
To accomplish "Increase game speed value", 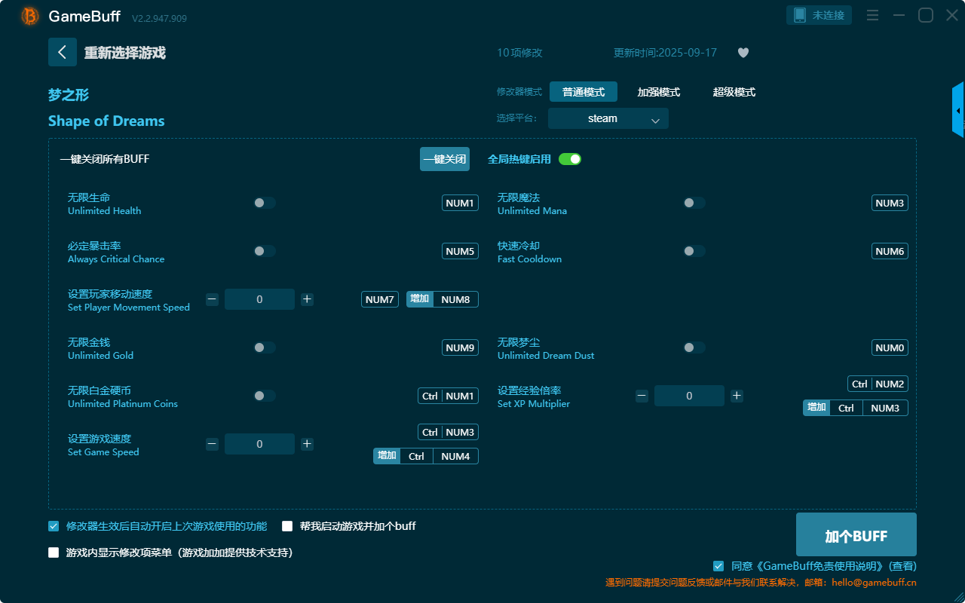I will (307, 444).
